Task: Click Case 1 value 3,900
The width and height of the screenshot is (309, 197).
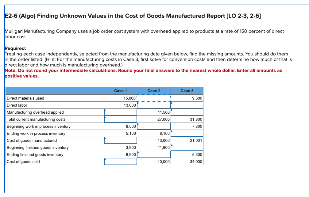Action: (131, 148)
